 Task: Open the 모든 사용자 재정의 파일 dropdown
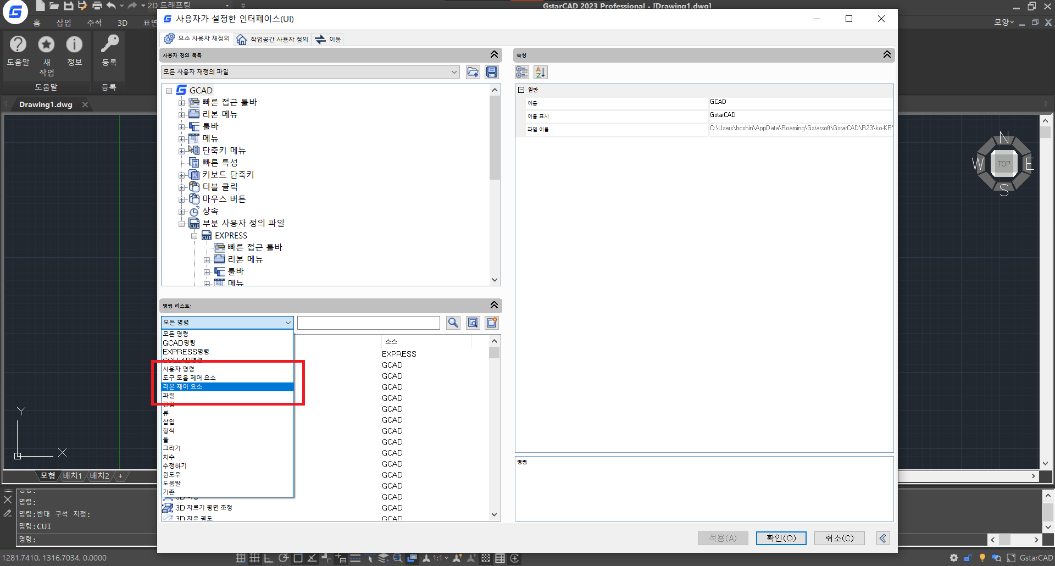[x=310, y=72]
